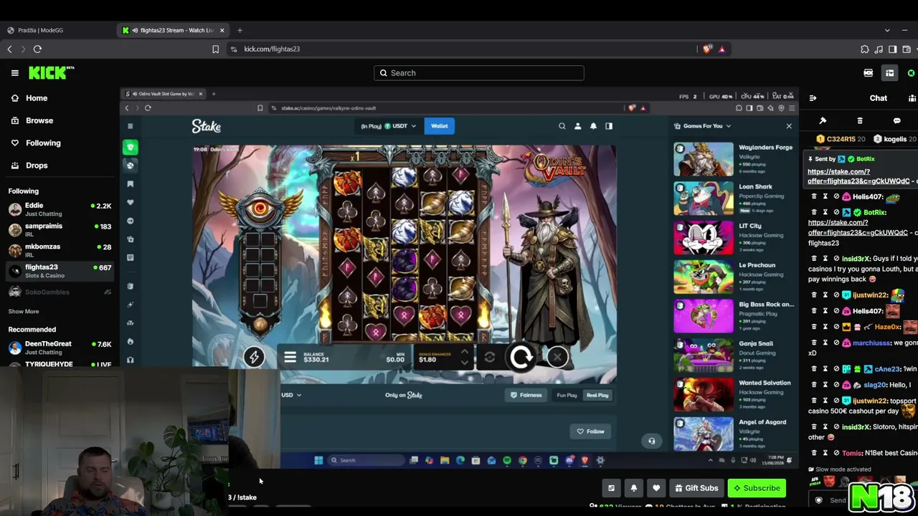The width and height of the screenshot is (918, 516).
Task: Click the Kick search field
Action: point(478,73)
